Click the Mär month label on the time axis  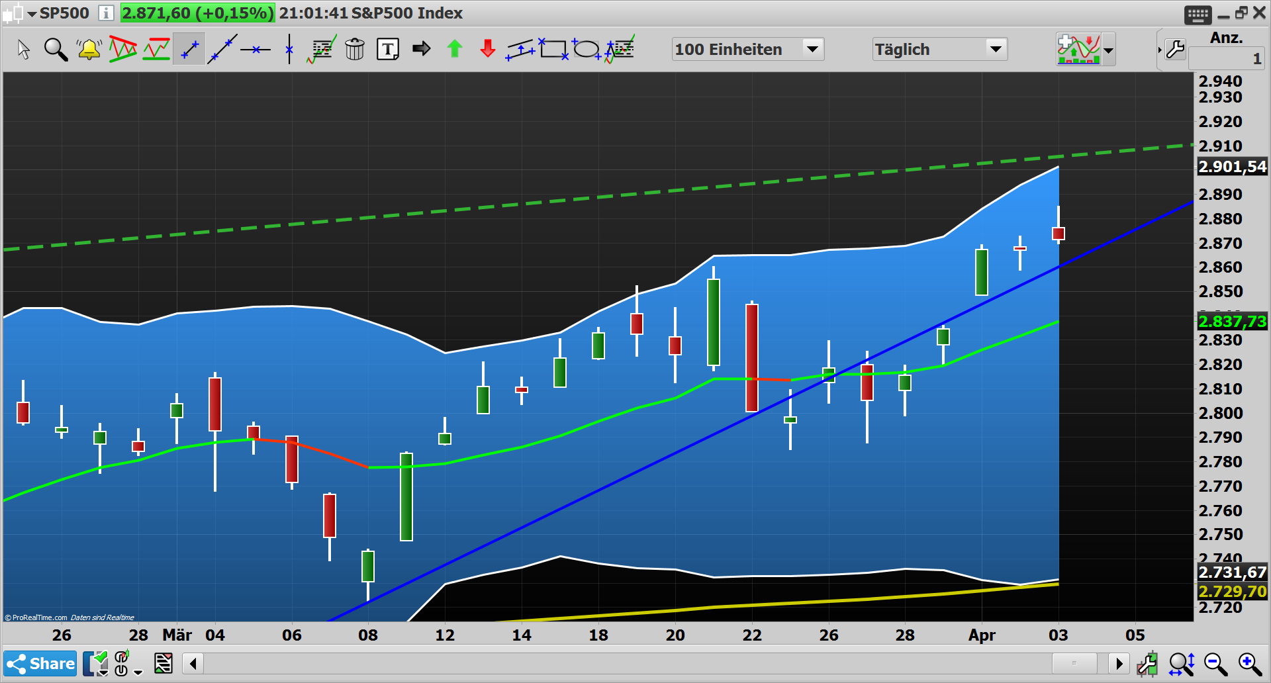(x=177, y=635)
